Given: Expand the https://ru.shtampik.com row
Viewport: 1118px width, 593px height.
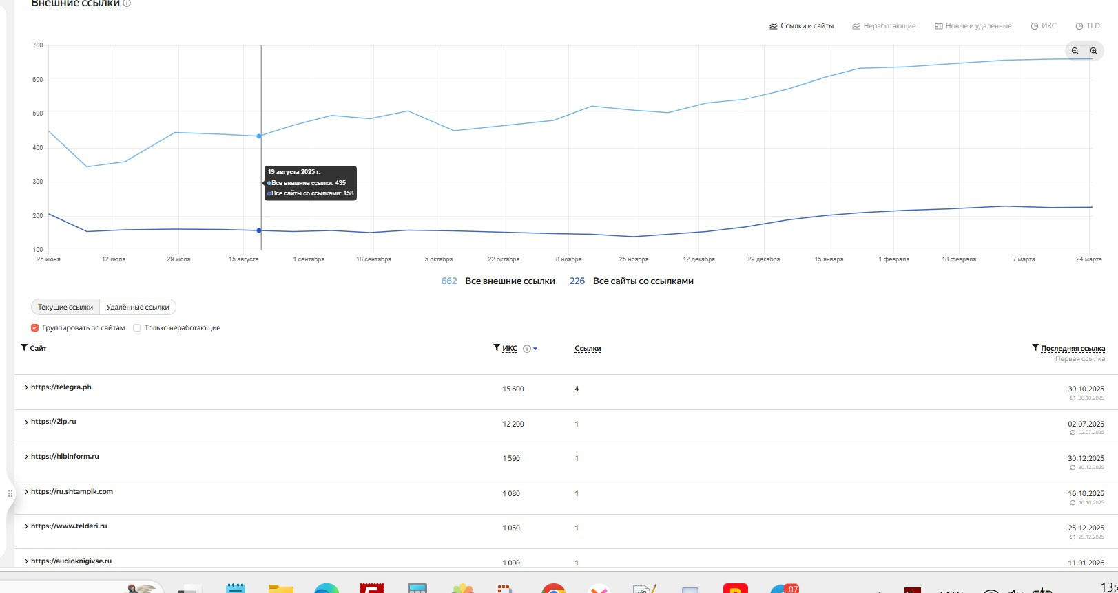Looking at the screenshot, I should [26, 492].
